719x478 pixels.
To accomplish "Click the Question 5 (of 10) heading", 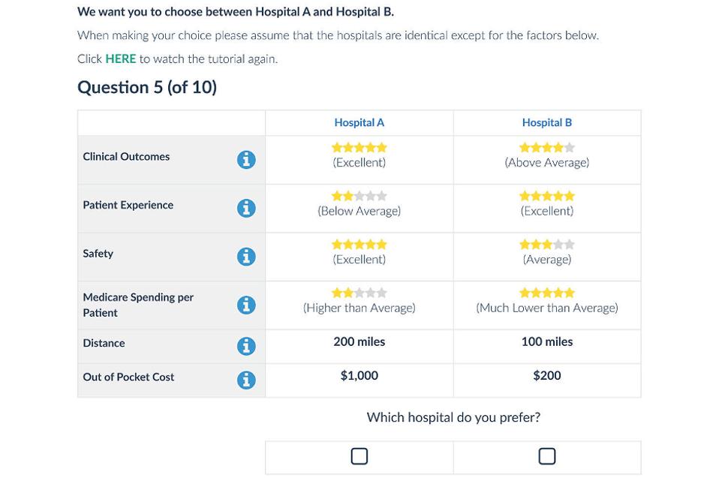I will click(x=147, y=87).
